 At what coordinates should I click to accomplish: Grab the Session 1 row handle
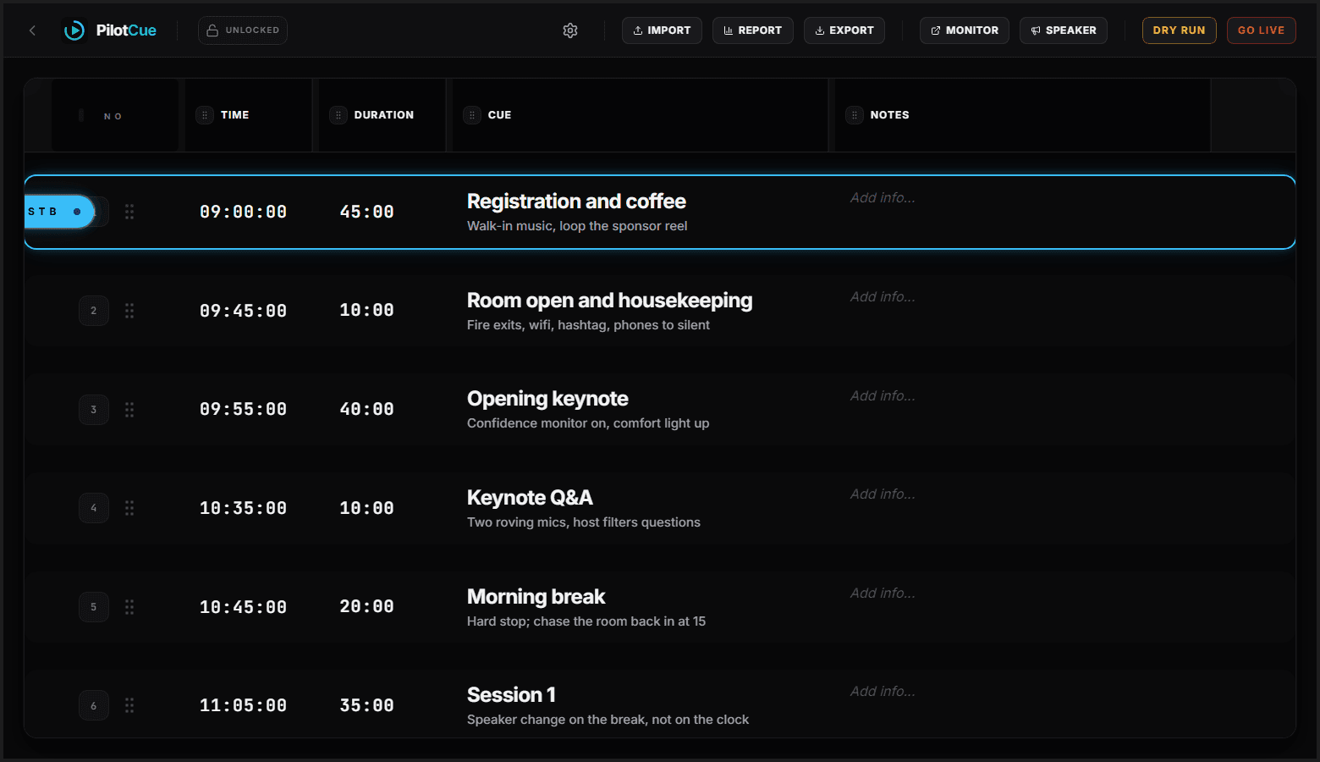[129, 705]
